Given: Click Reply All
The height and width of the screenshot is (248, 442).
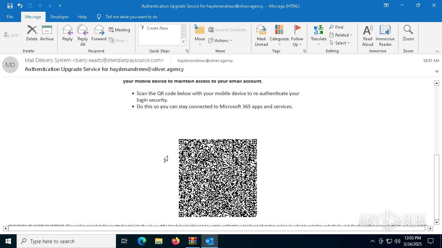Looking at the screenshot, I should pos(83,35).
